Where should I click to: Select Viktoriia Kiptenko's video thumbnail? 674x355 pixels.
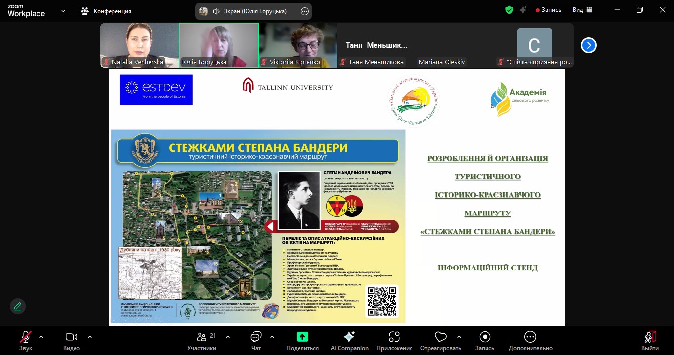tap(298, 45)
